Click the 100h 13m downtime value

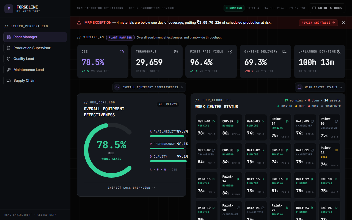pos(316,62)
